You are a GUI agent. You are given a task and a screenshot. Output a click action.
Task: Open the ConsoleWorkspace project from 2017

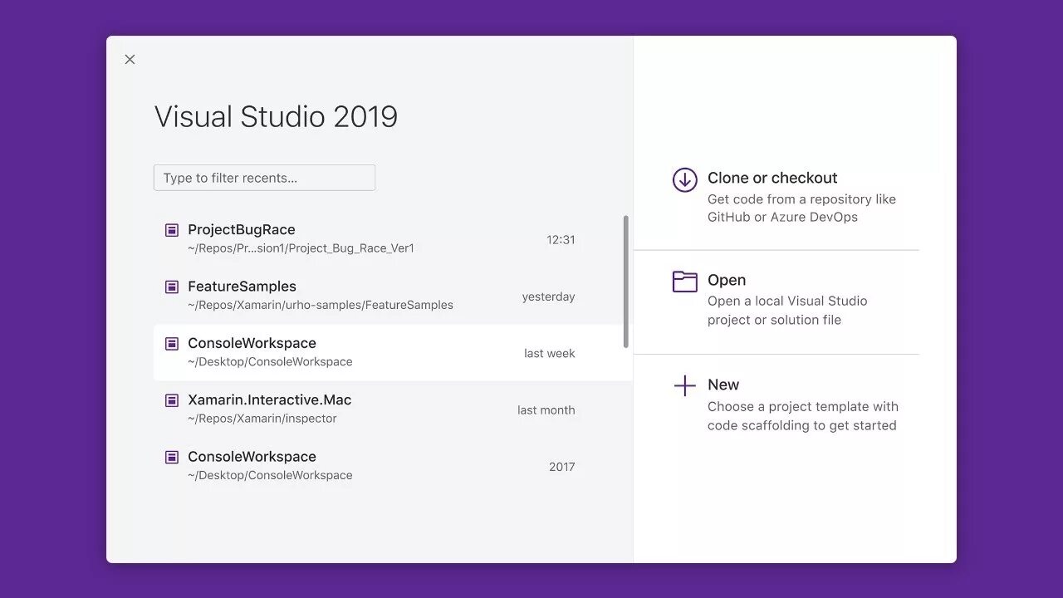pos(392,465)
